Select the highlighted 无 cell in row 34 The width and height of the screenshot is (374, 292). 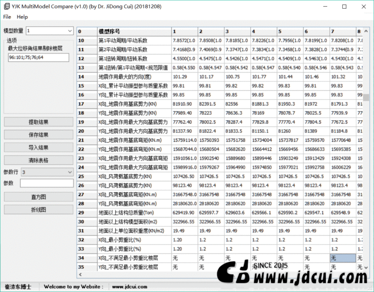click(343, 258)
